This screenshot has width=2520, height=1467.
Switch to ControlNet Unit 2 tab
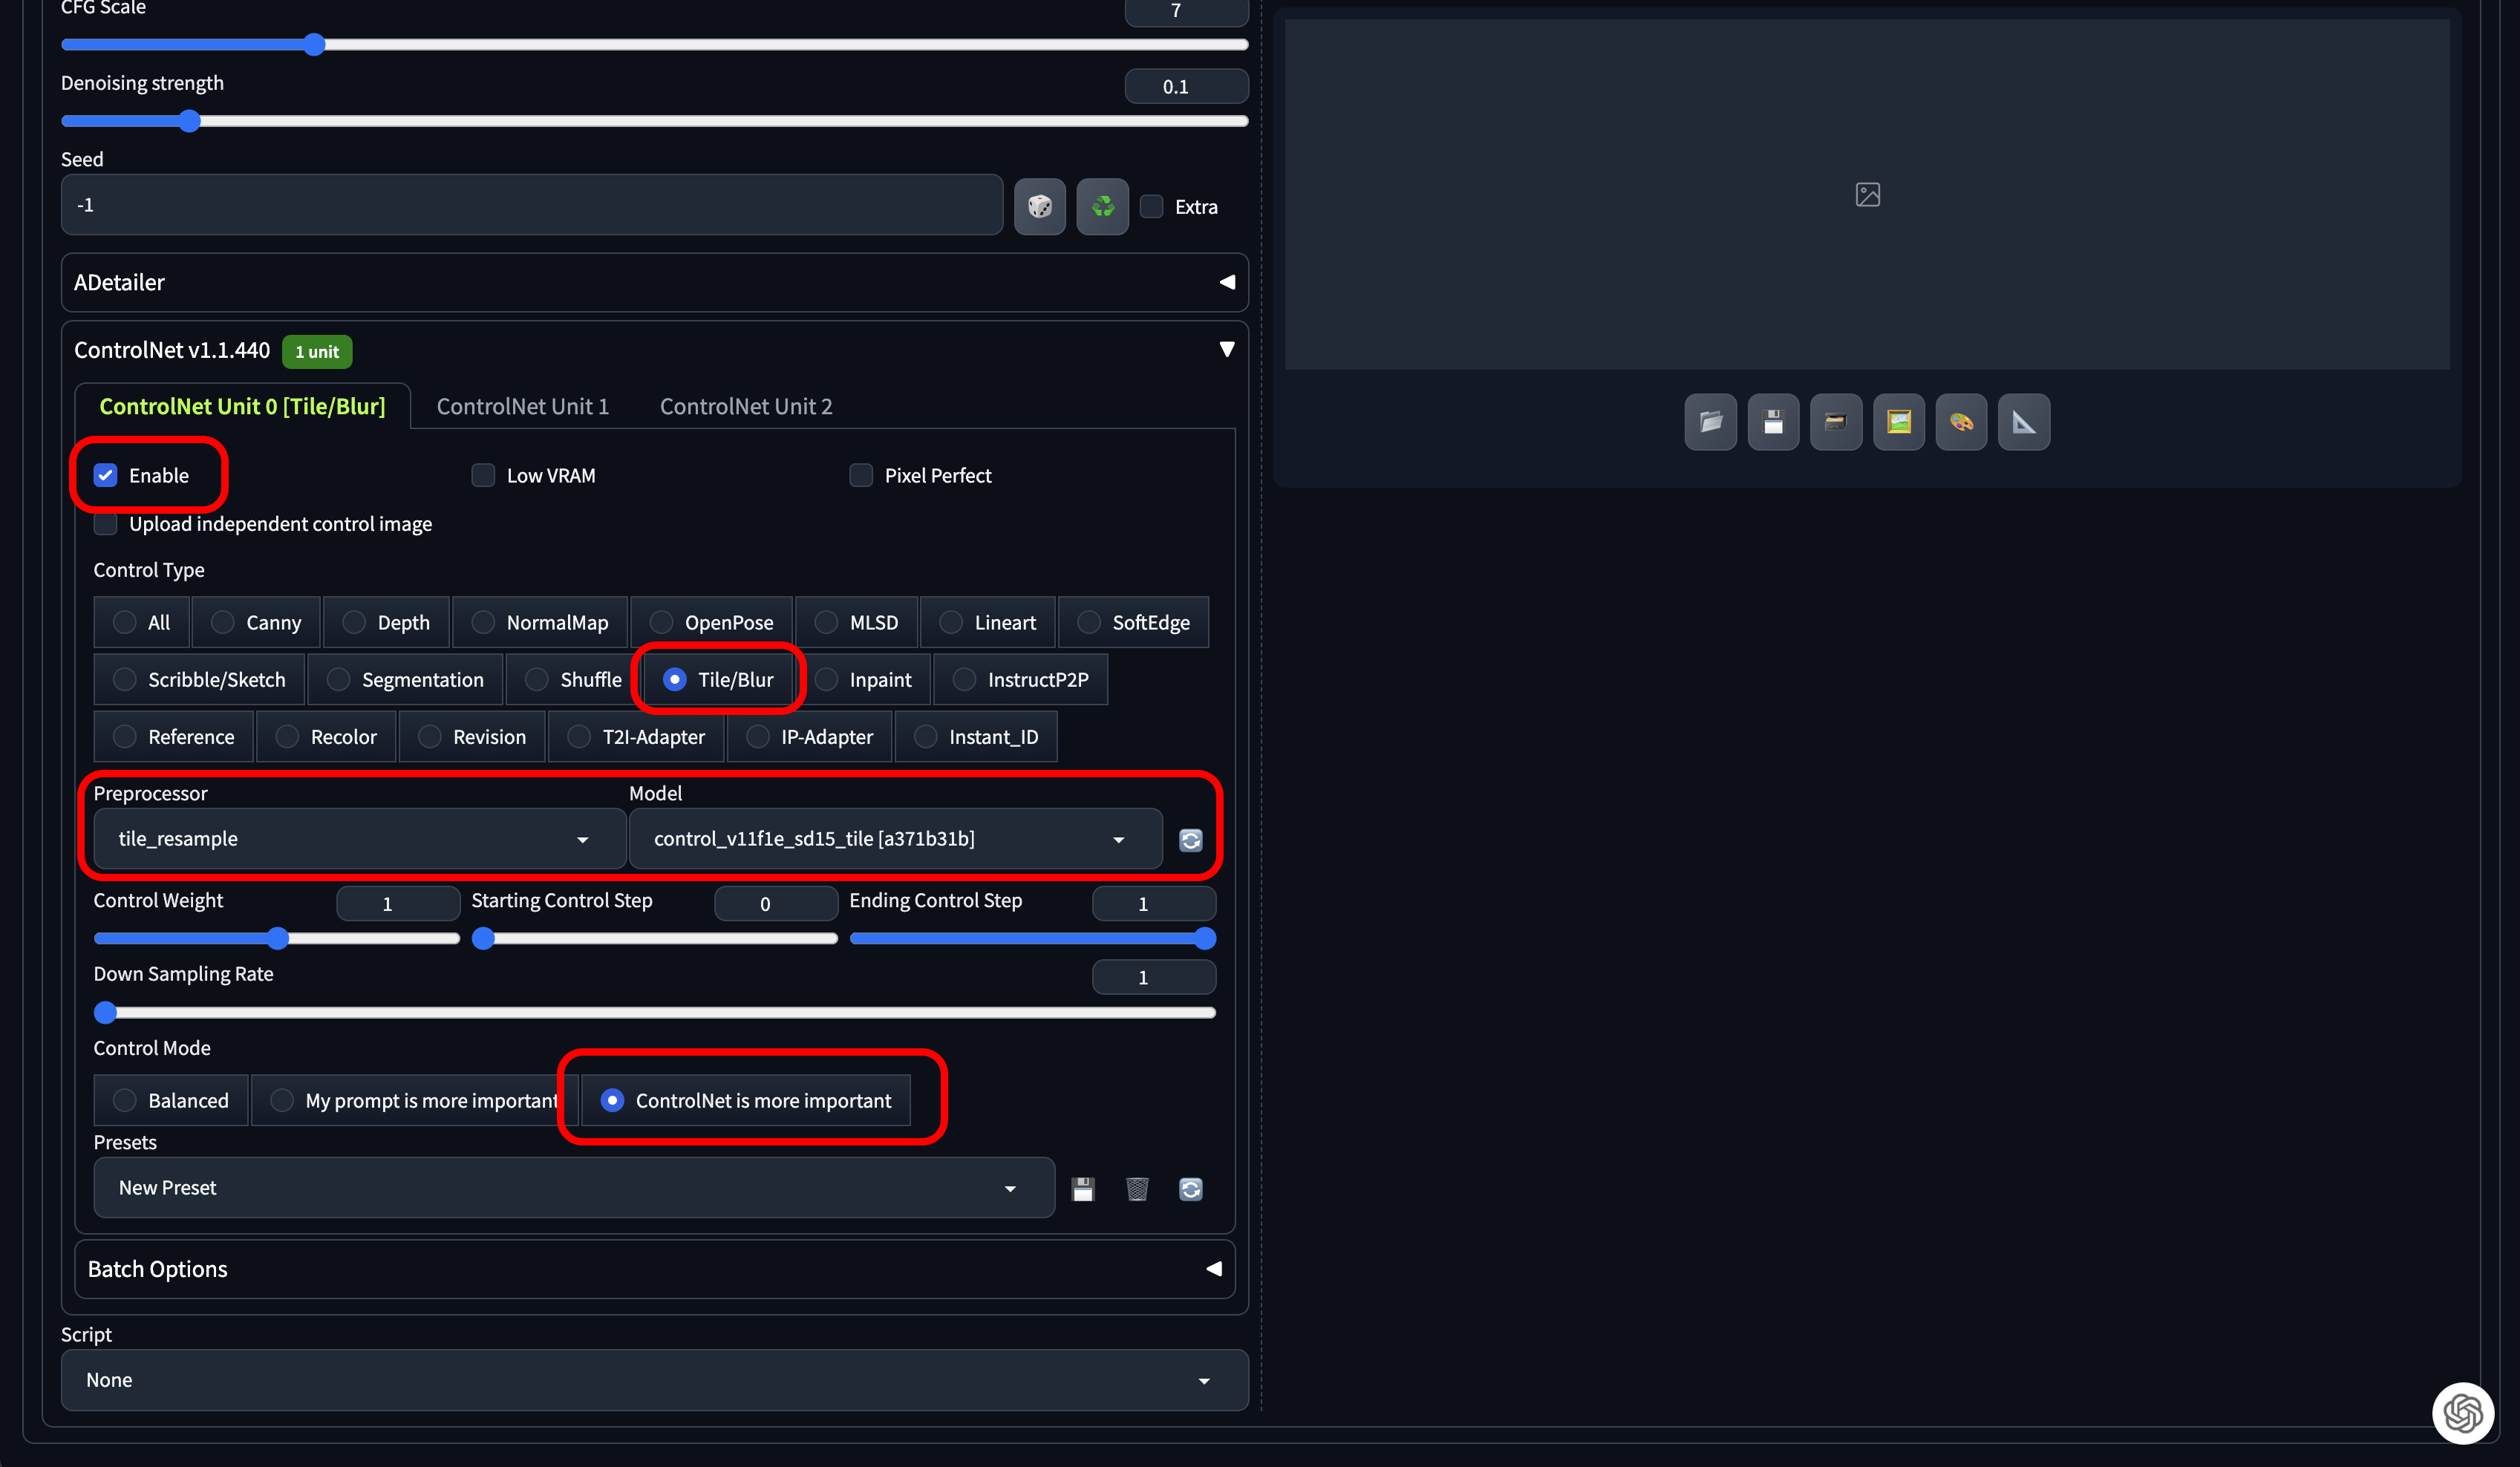pos(745,406)
